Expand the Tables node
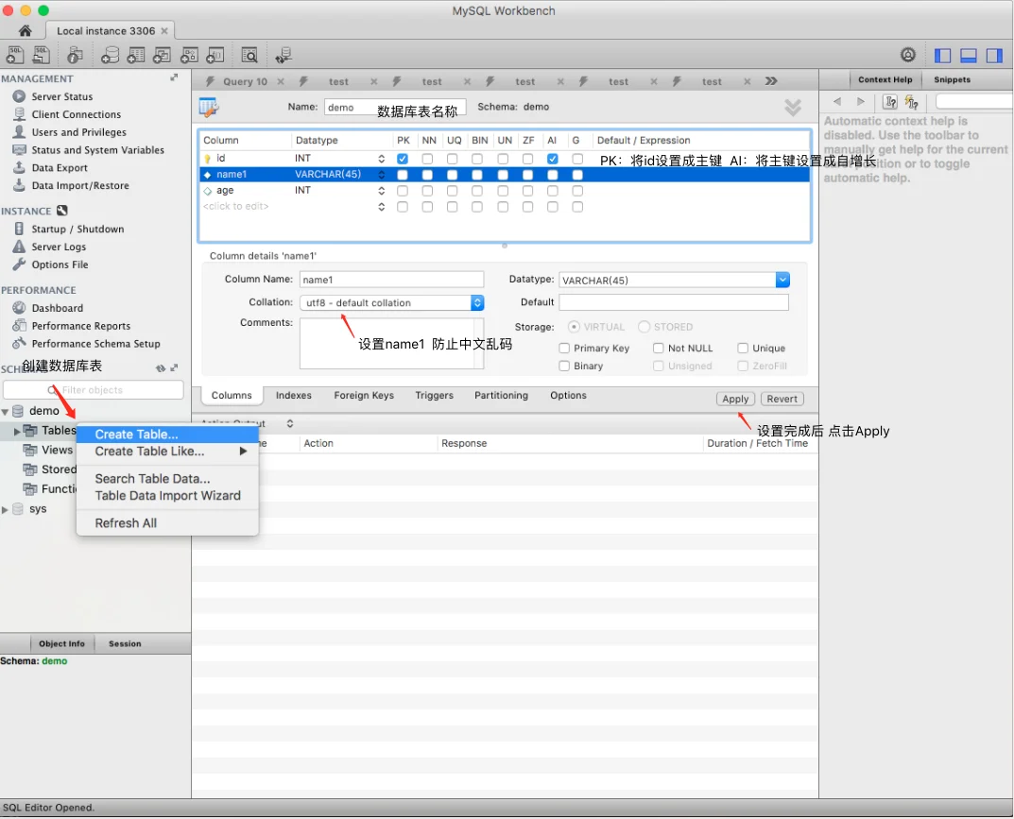1014x819 pixels. click(x=17, y=431)
